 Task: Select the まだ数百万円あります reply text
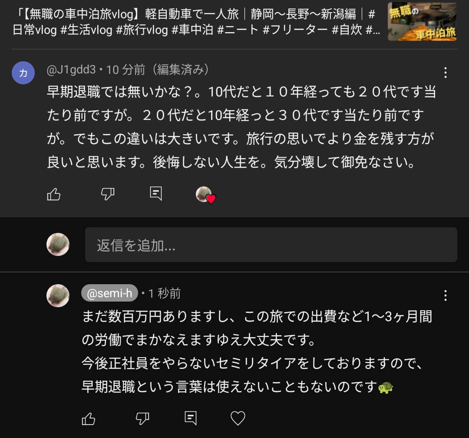click(x=257, y=352)
